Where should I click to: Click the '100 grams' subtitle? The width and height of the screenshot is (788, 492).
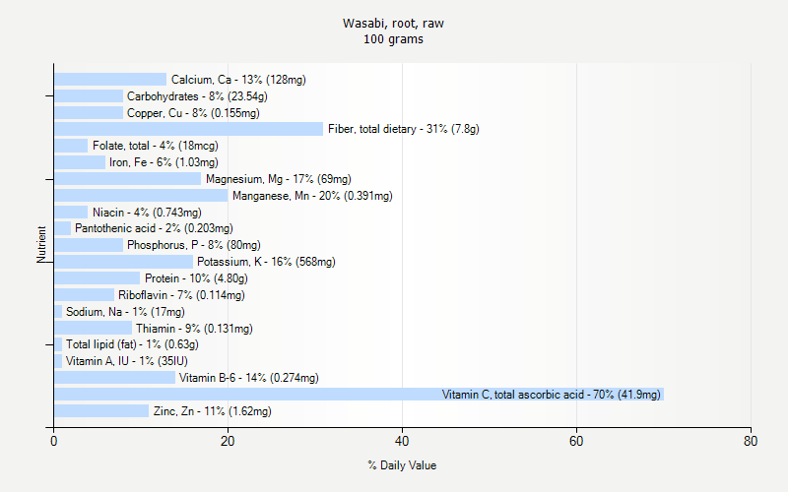tap(393, 39)
